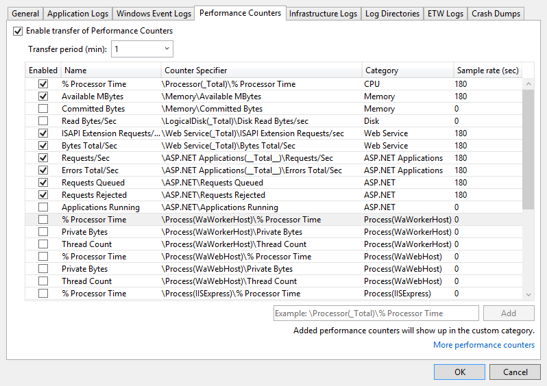Select the Windows Event Logs tab

pyautogui.click(x=154, y=14)
